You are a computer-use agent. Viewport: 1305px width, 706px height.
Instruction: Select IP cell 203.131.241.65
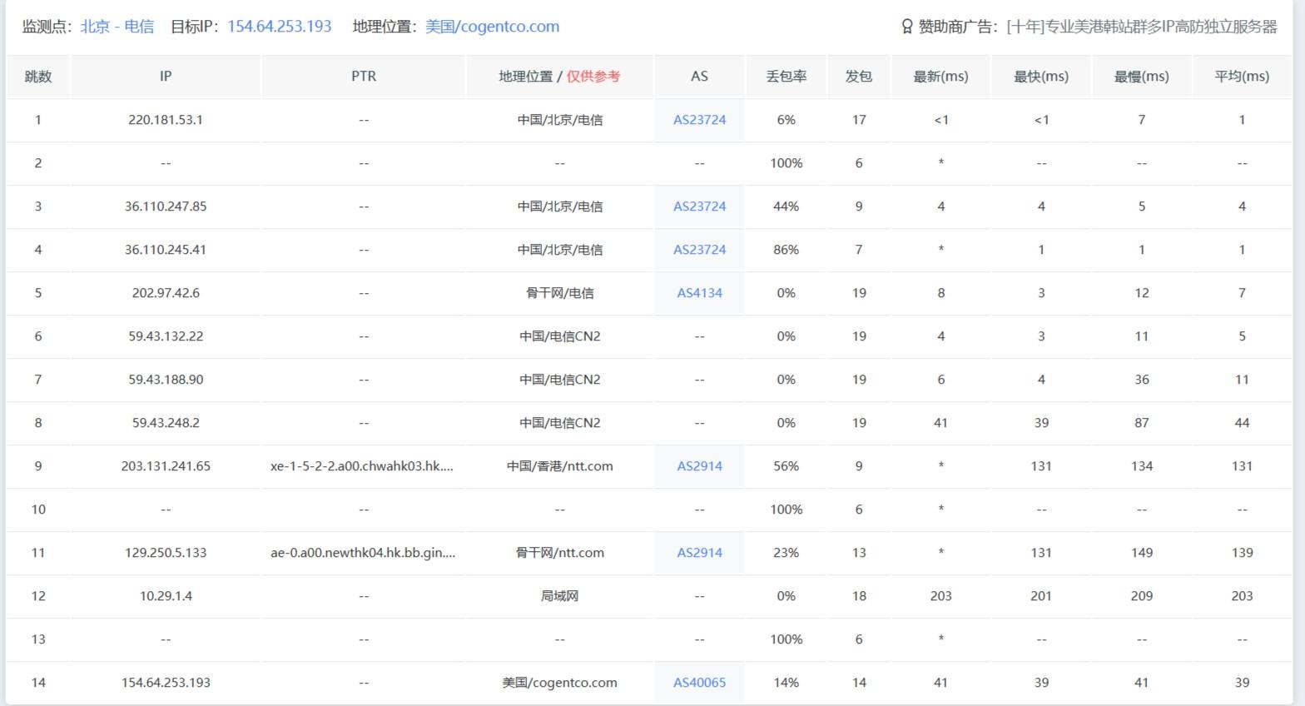pyautogui.click(x=166, y=466)
